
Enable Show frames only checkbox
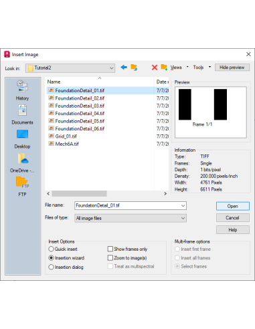click(110, 249)
